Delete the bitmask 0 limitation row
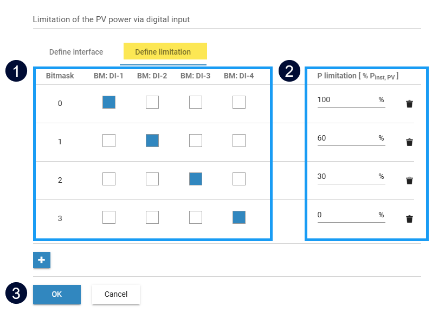The width and height of the screenshot is (432, 313). point(409,104)
